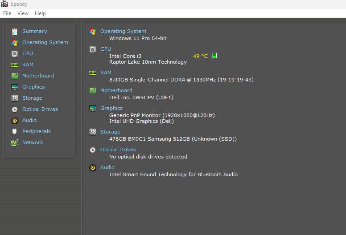The image size is (346, 235).
Task: Select Network in the sidebar
Action: click(33, 142)
